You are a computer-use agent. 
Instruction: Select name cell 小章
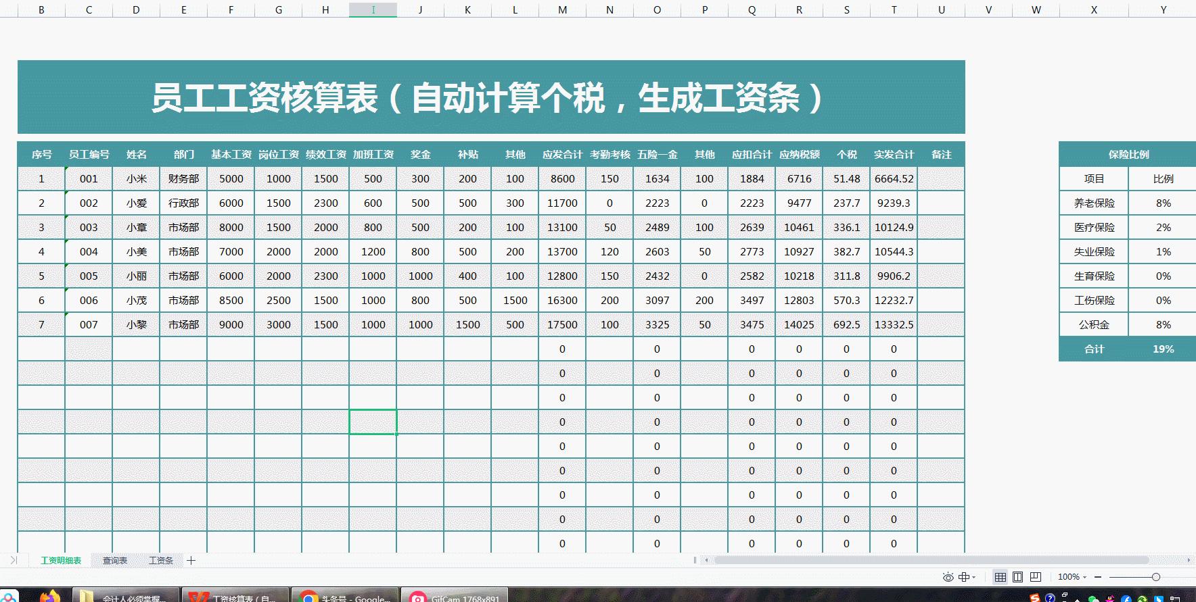pyautogui.click(x=137, y=228)
